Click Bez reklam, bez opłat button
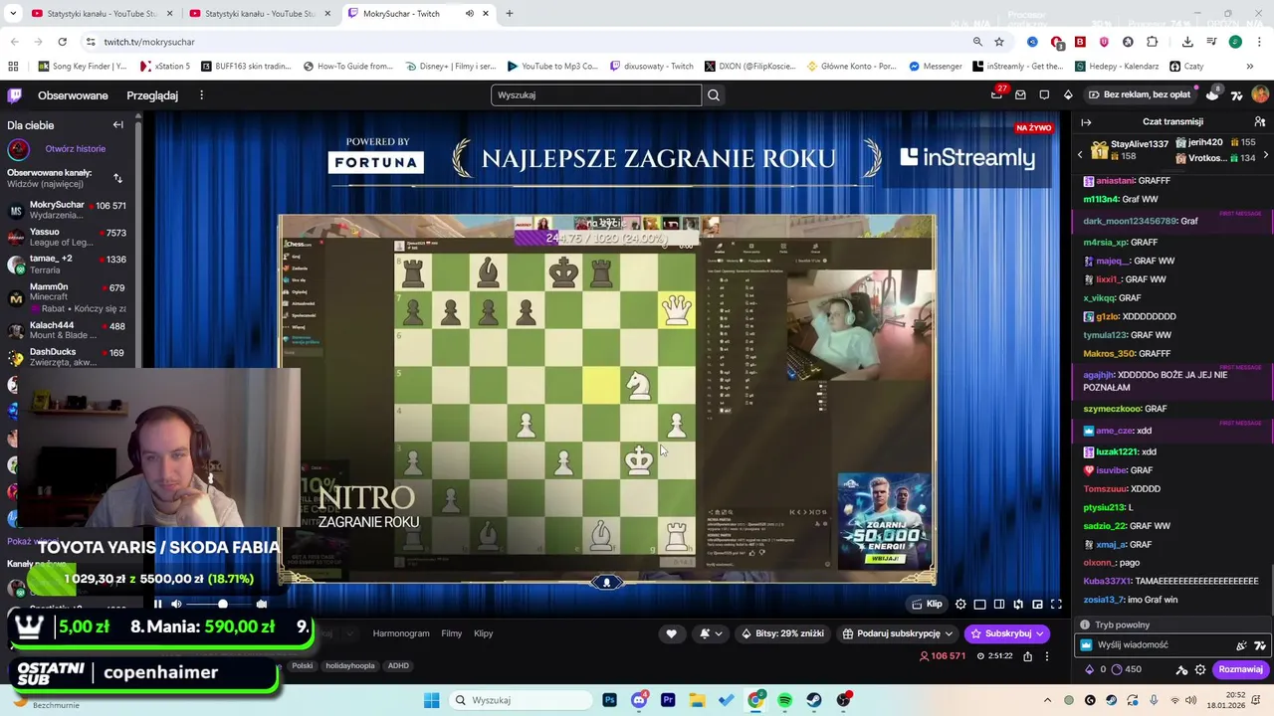Image resolution: width=1274 pixels, height=716 pixels. [x=1139, y=95]
